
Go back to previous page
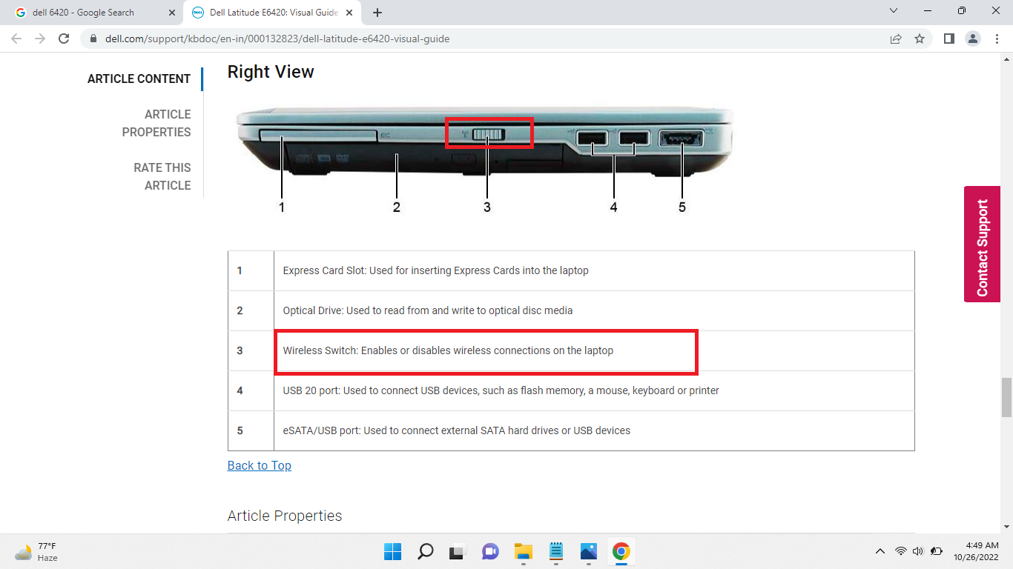tap(16, 39)
